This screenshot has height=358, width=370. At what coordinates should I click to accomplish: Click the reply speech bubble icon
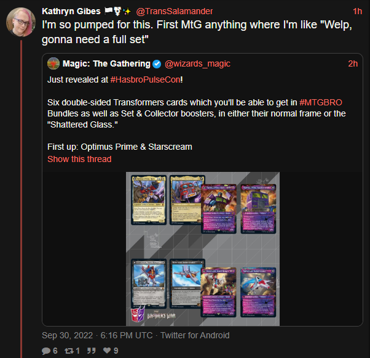[x=46, y=351]
